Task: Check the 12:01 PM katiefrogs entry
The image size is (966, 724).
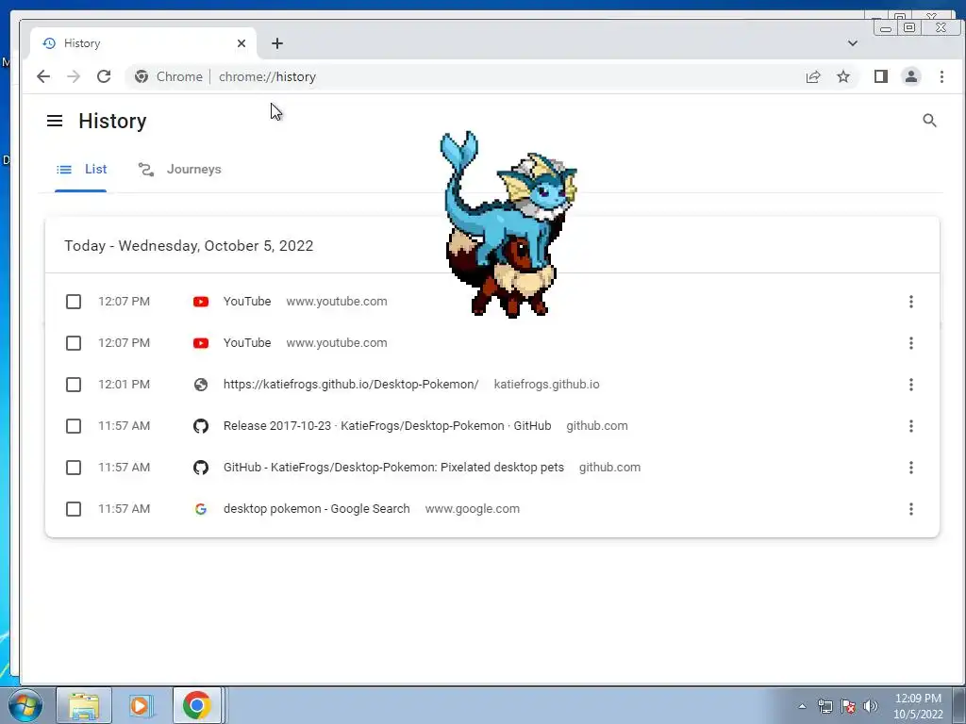Action: coord(74,385)
